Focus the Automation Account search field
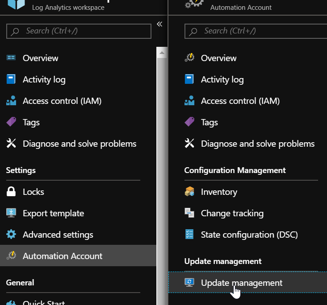The width and height of the screenshot is (327, 305). pos(256,31)
